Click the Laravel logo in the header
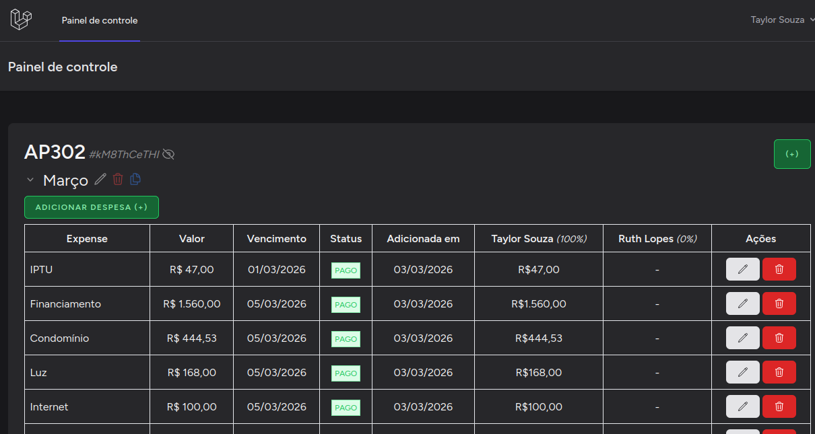The width and height of the screenshot is (815, 434). pos(21,20)
